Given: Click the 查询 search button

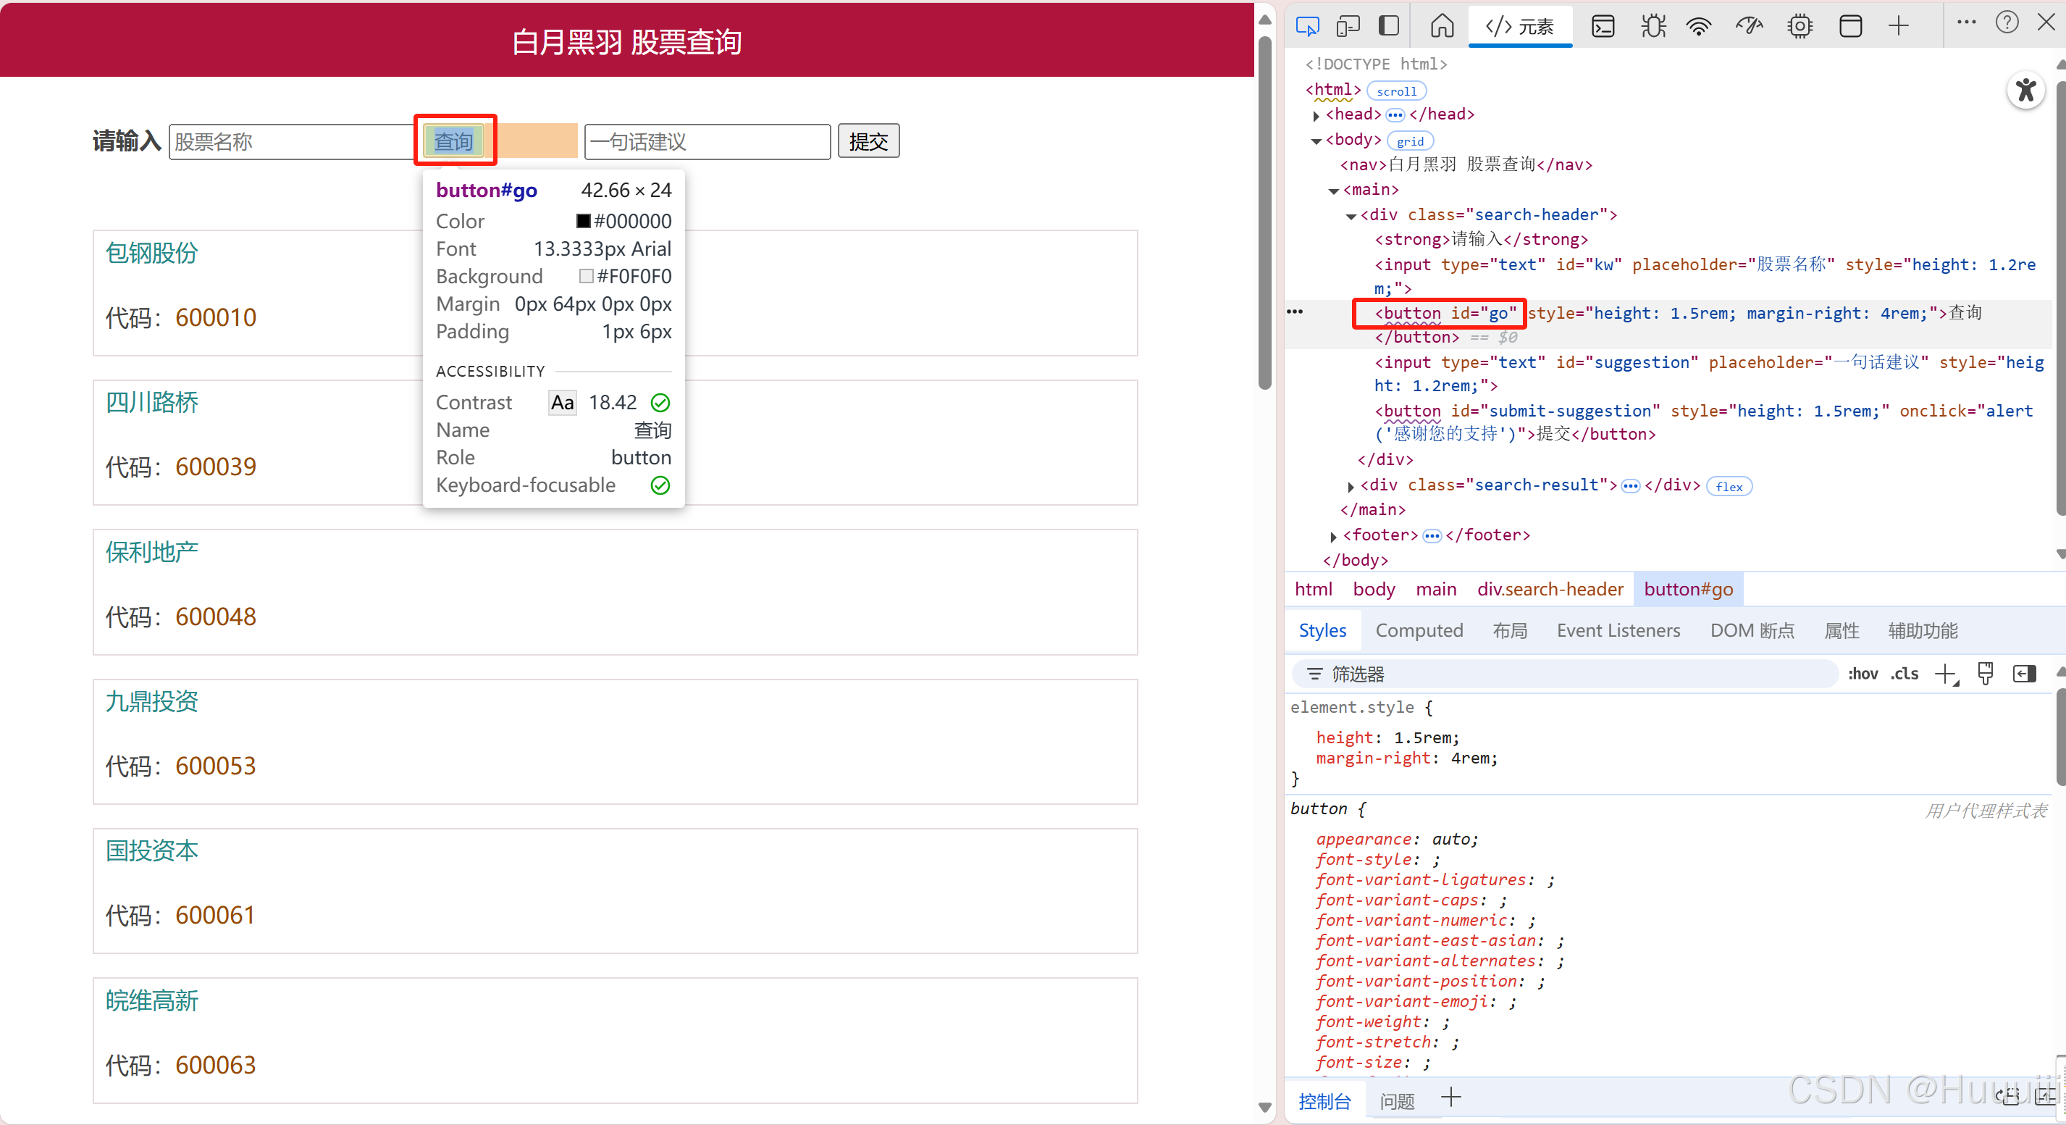Looking at the screenshot, I should pos(454,142).
